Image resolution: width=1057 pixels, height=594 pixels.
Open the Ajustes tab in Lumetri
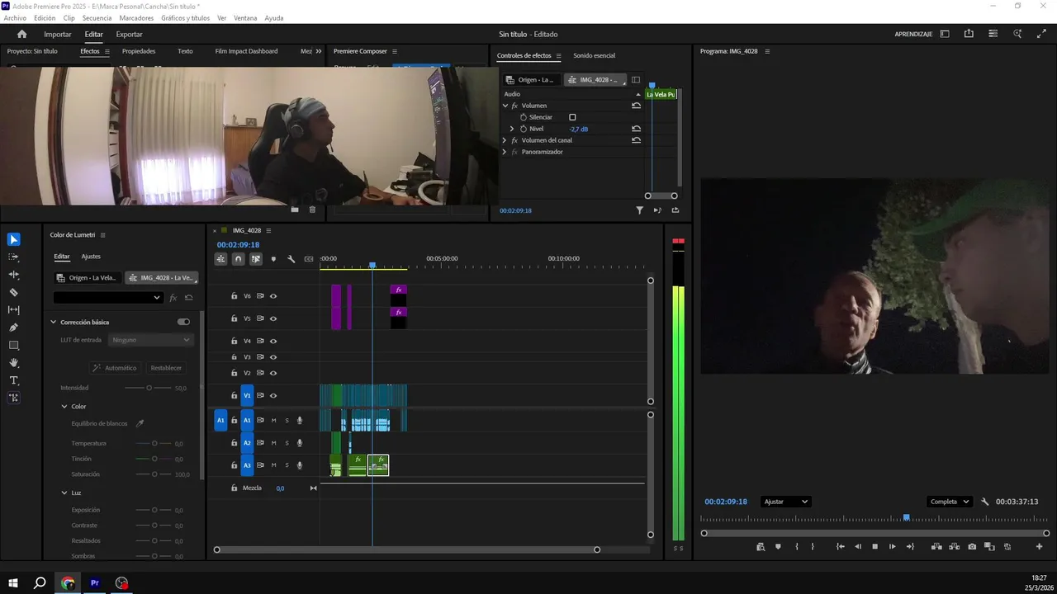coord(91,257)
